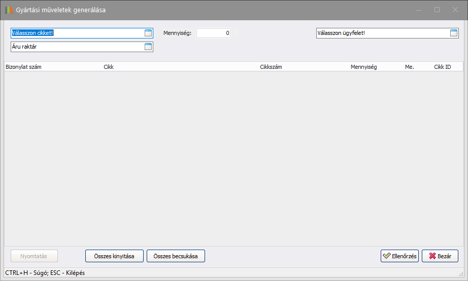Focus the Mennyiség quantity input box
This screenshot has height=281, width=468.
(x=213, y=33)
